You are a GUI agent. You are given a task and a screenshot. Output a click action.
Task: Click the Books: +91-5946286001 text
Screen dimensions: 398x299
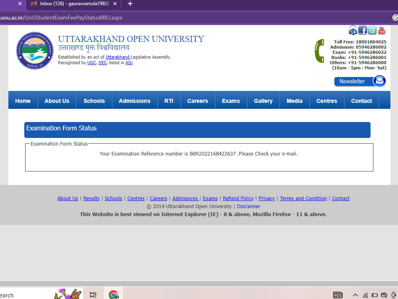click(x=359, y=57)
